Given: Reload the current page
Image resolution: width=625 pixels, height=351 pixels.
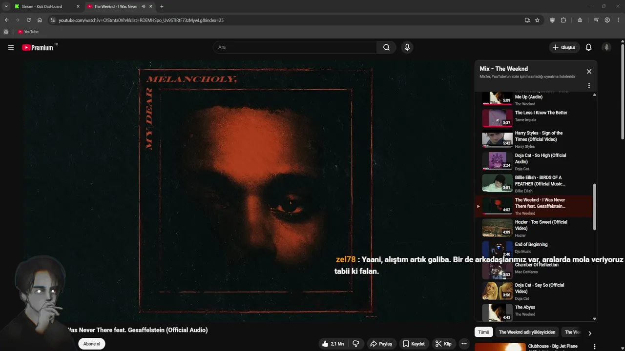Looking at the screenshot, I should pos(28,20).
